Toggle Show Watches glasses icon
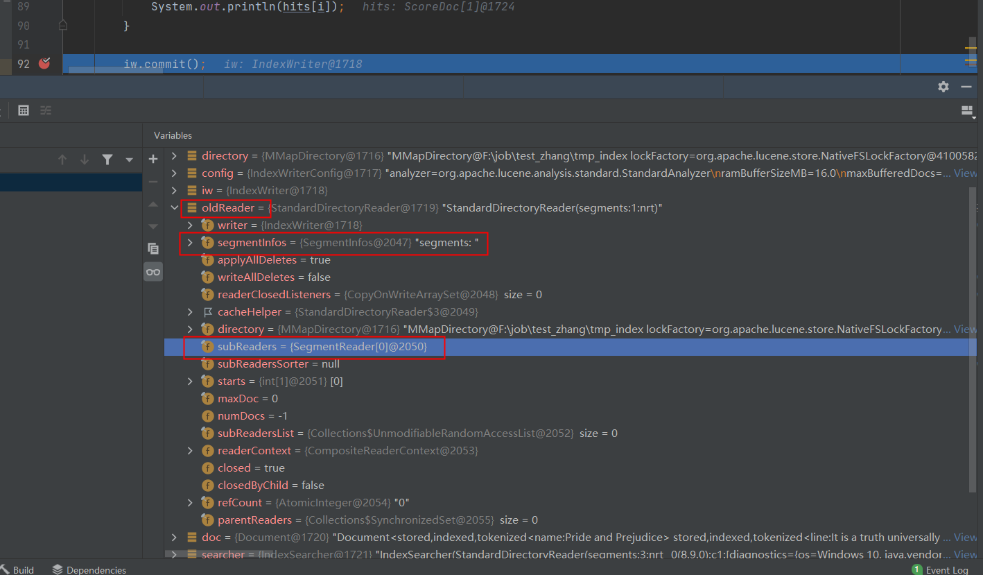Image resolution: width=983 pixels, height=575 pixels. (153, 271)
